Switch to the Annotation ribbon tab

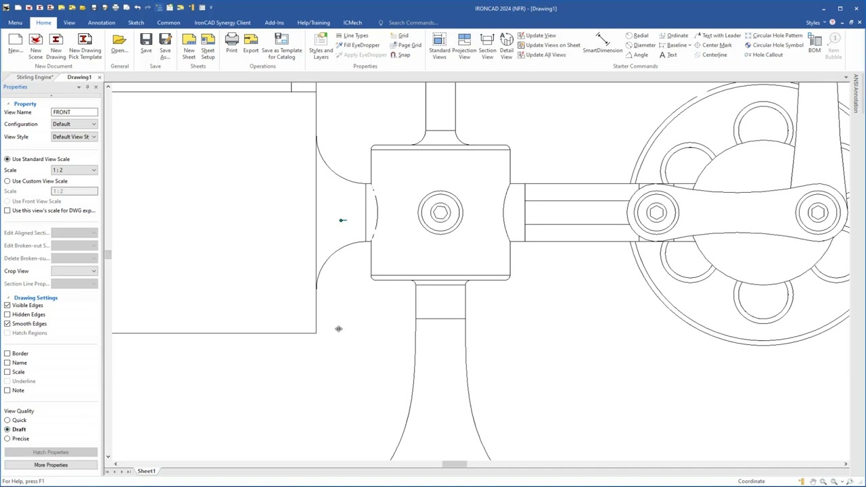pyautogui.click(x=101, y=22)
